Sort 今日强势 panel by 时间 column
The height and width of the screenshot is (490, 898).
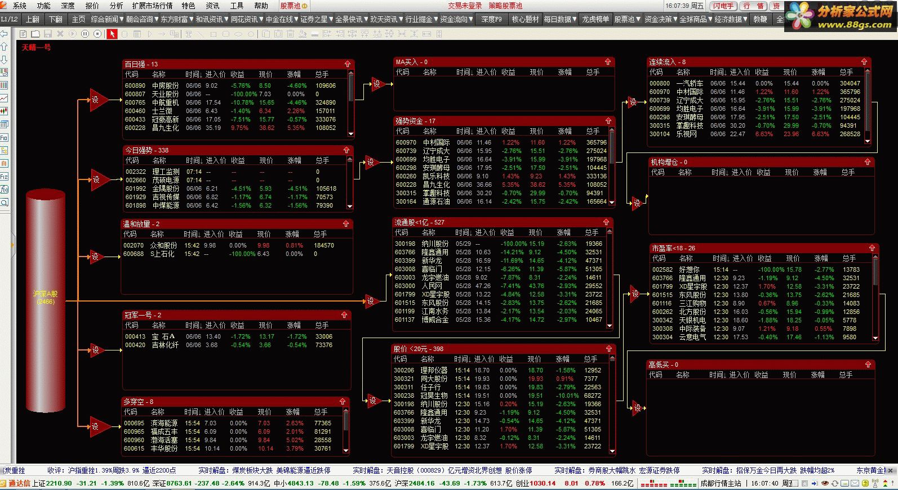[x=194, y=160]
